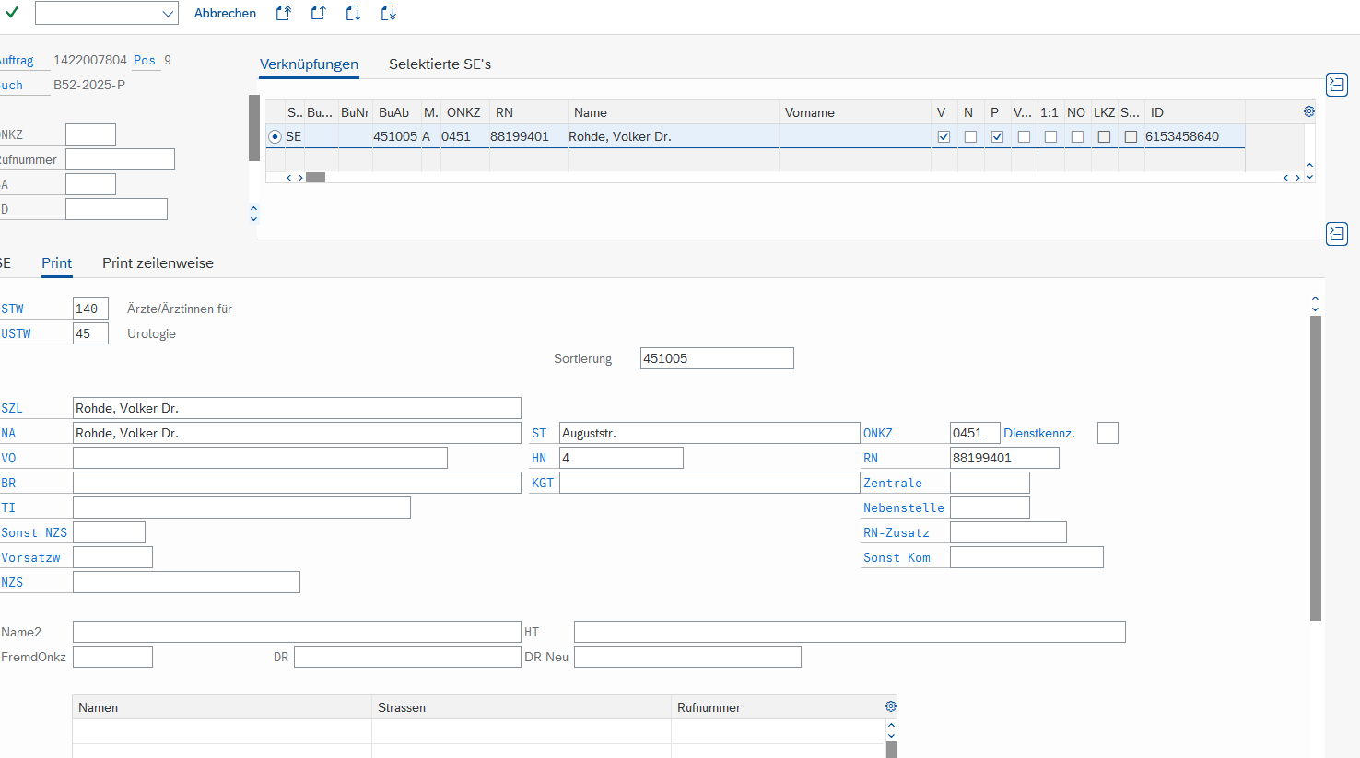Select the radio button for the SE row

tap(275, 136)
